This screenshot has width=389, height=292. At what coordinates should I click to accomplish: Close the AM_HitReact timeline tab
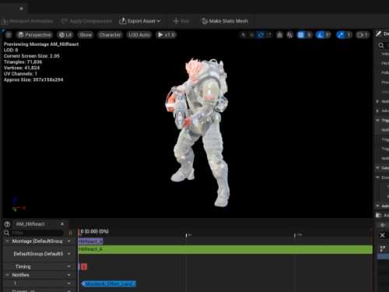[x=62, y=224]
